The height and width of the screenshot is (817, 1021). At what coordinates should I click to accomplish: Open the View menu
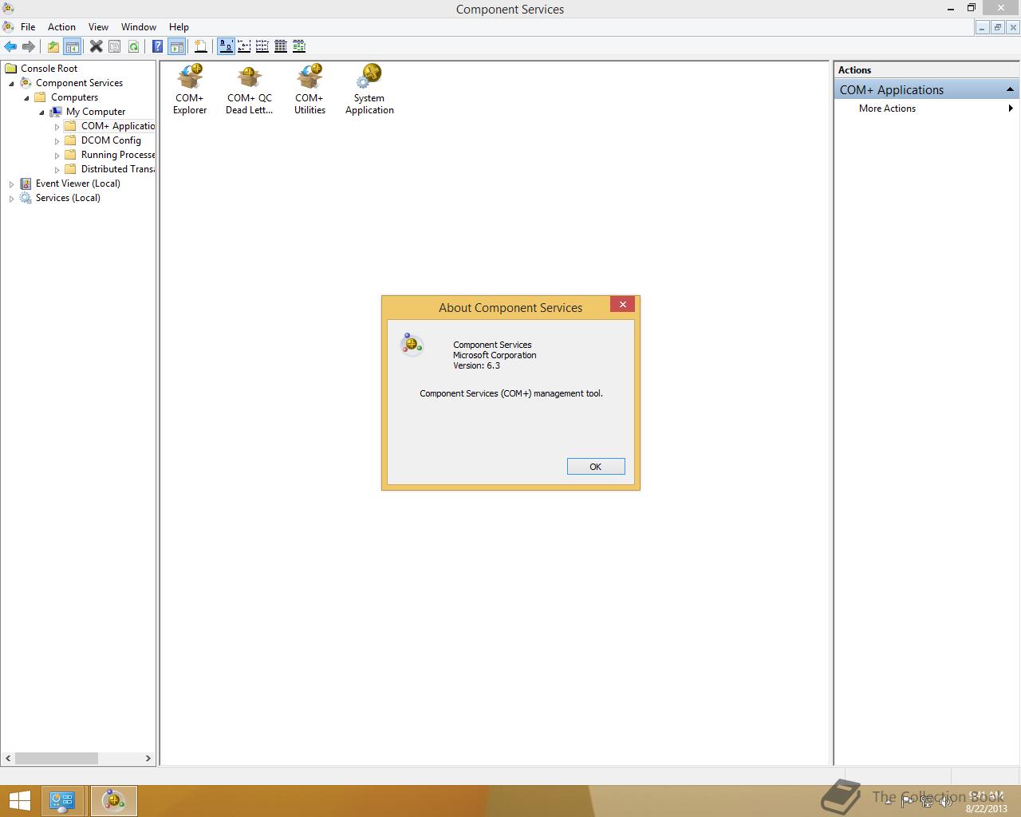[x=98, y=26]
